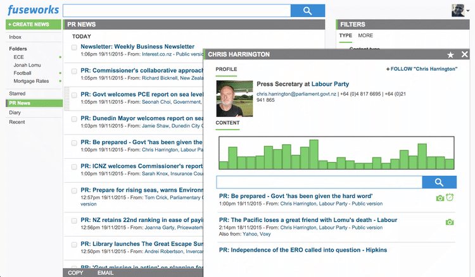The width and height of the screenshot is (475, 277).
Task: Open PR: Prepare for rising seas item
Action: pyautogui.click(x=142, y=190)
